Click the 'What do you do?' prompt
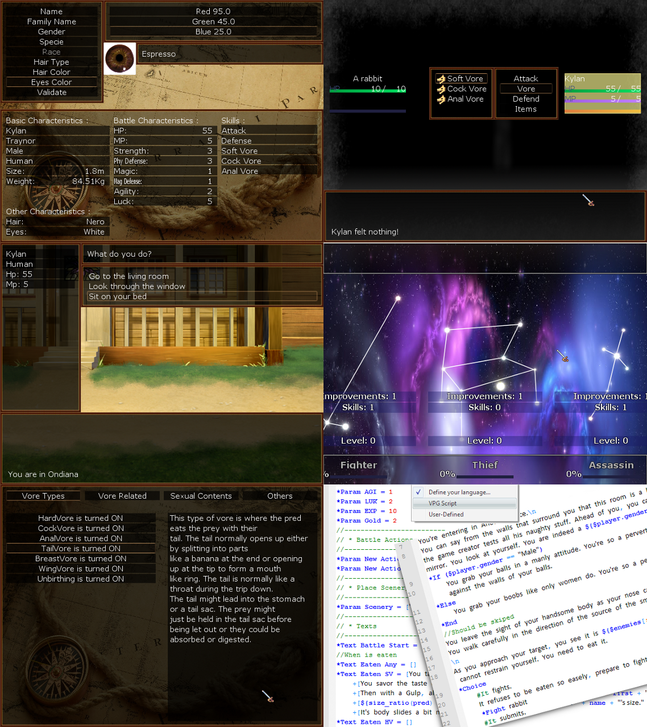 click(x=119, y=254)
